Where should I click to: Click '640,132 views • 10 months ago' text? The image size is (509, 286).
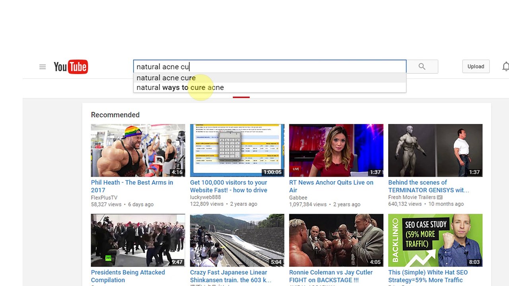click(426, 204)
